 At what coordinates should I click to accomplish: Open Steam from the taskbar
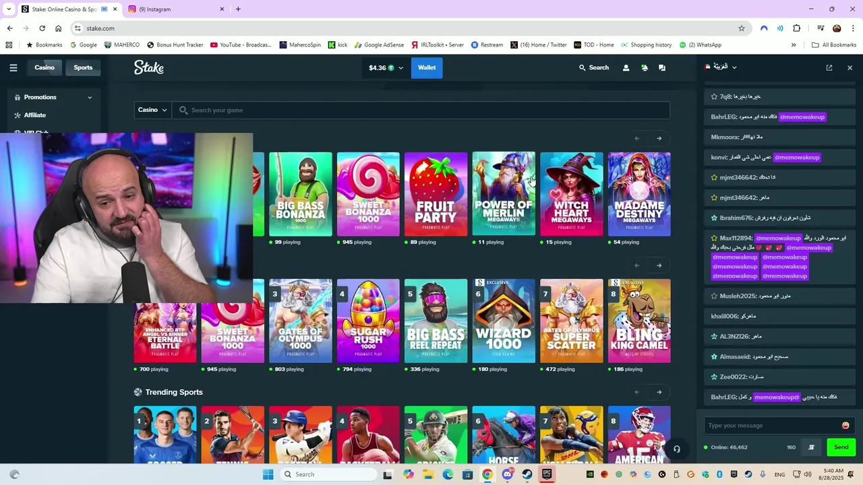(x=527, y=474)
